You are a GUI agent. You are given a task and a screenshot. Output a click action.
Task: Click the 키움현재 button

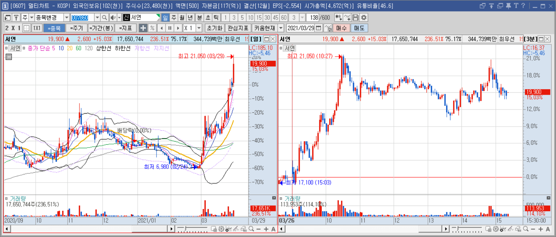pos(264,28)
